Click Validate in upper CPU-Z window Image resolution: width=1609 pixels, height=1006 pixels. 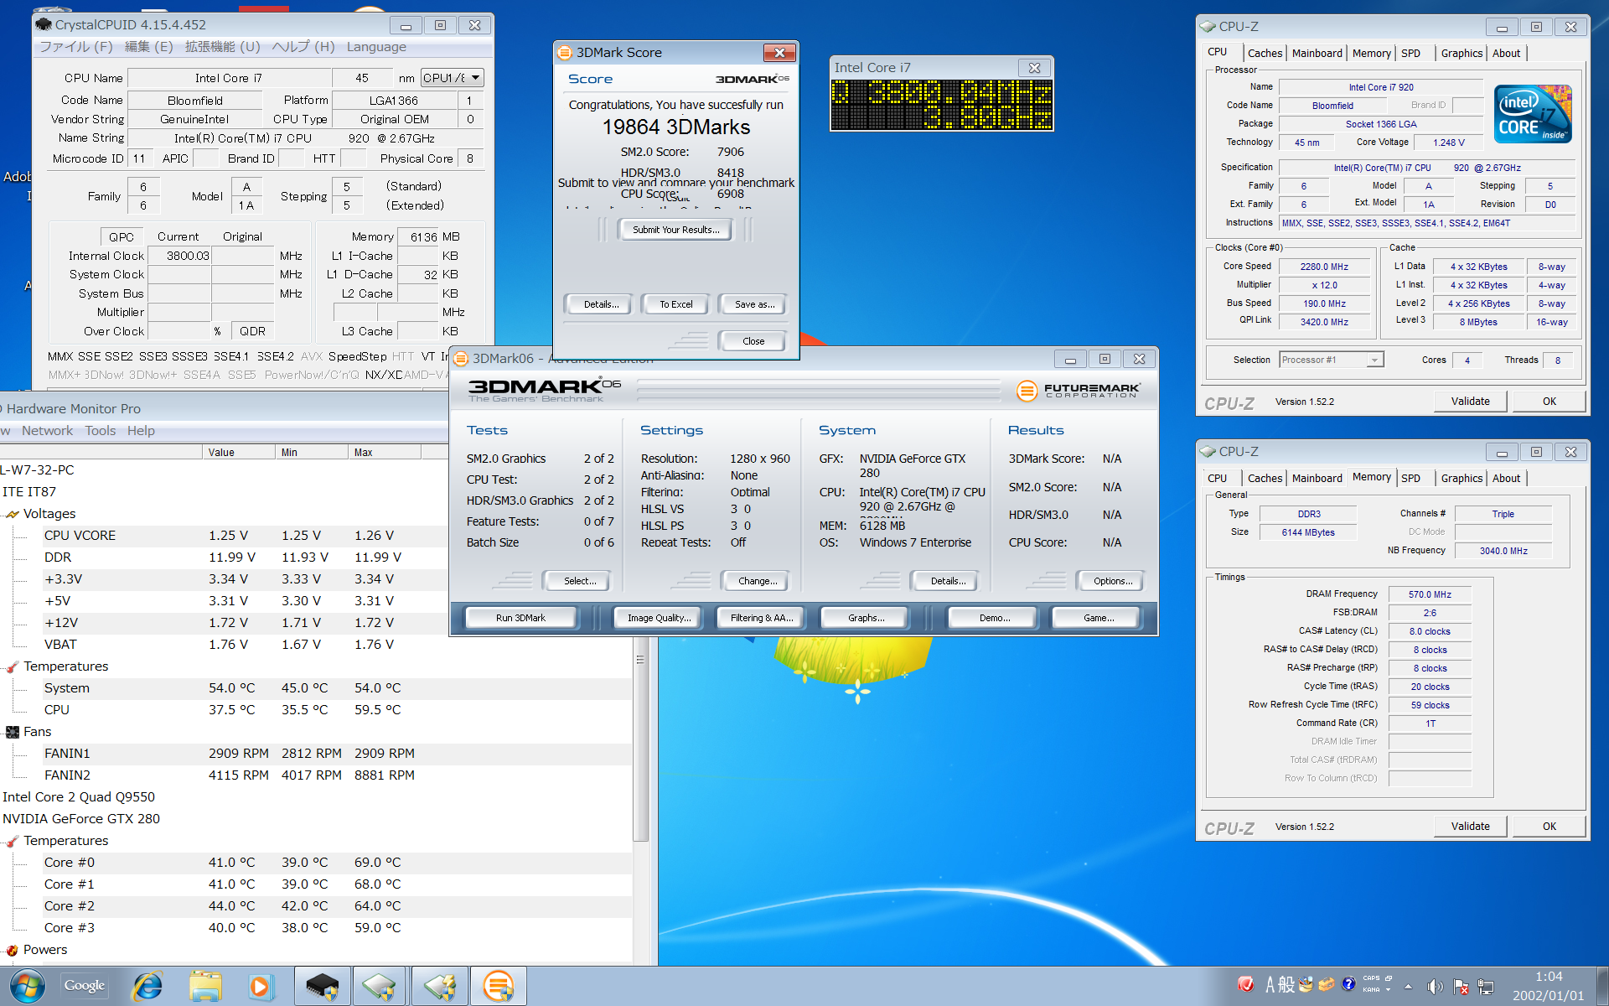tap(1470, 402)
